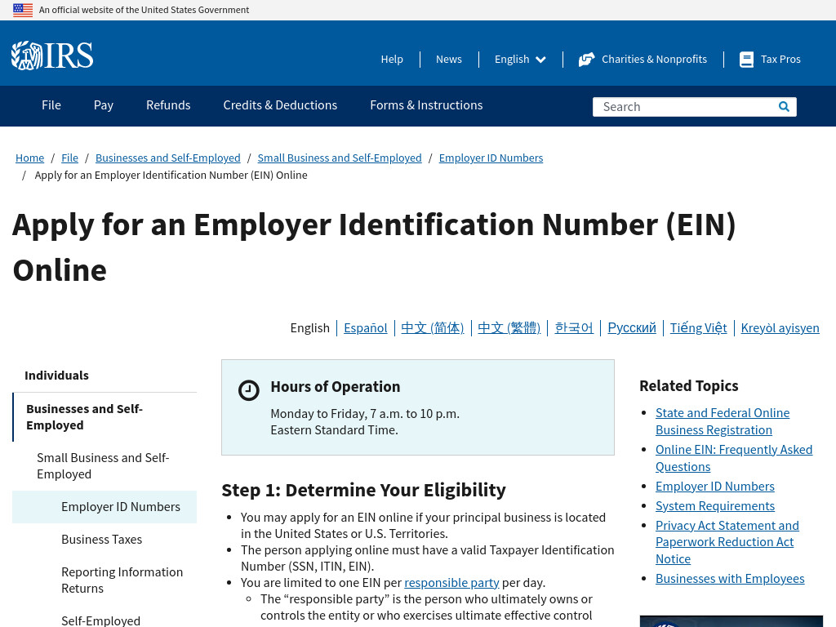Open Forms & Instructions menu

tap(426, 105)
